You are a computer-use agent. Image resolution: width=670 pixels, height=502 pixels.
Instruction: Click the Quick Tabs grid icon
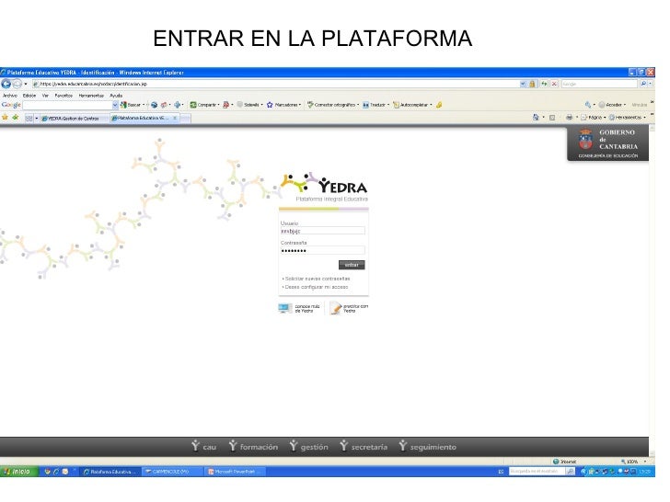coord(29,119)
